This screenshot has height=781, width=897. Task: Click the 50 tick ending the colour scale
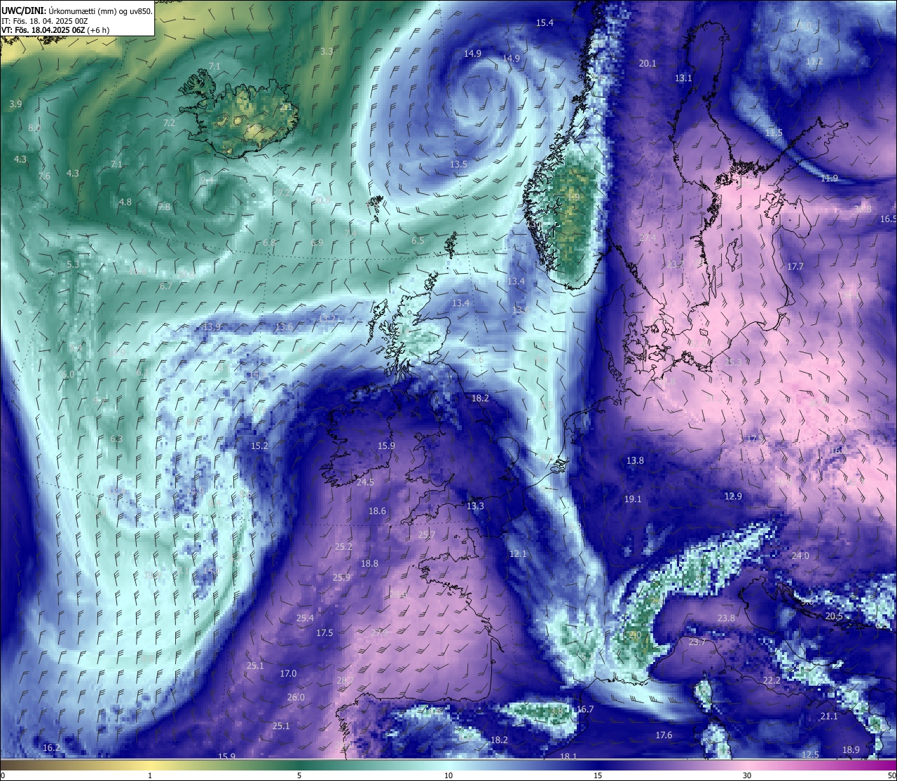[x=891, y=775]
